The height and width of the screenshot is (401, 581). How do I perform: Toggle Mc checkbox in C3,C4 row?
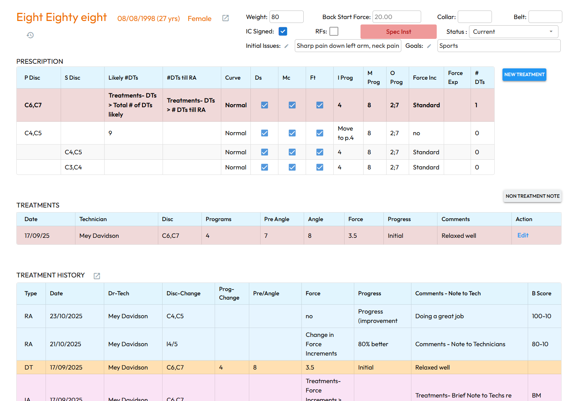(x=292, y=167)
